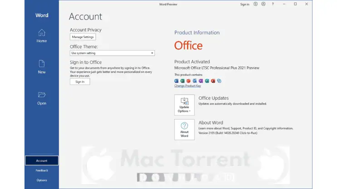The image size is (337, 189).
Task: Open the Feedback page
Action: 42,170
